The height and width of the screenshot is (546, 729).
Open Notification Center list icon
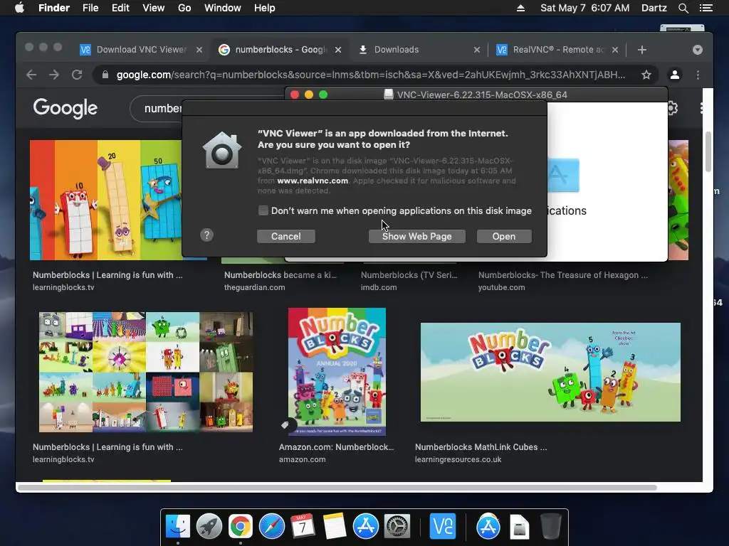pos(706,8)
